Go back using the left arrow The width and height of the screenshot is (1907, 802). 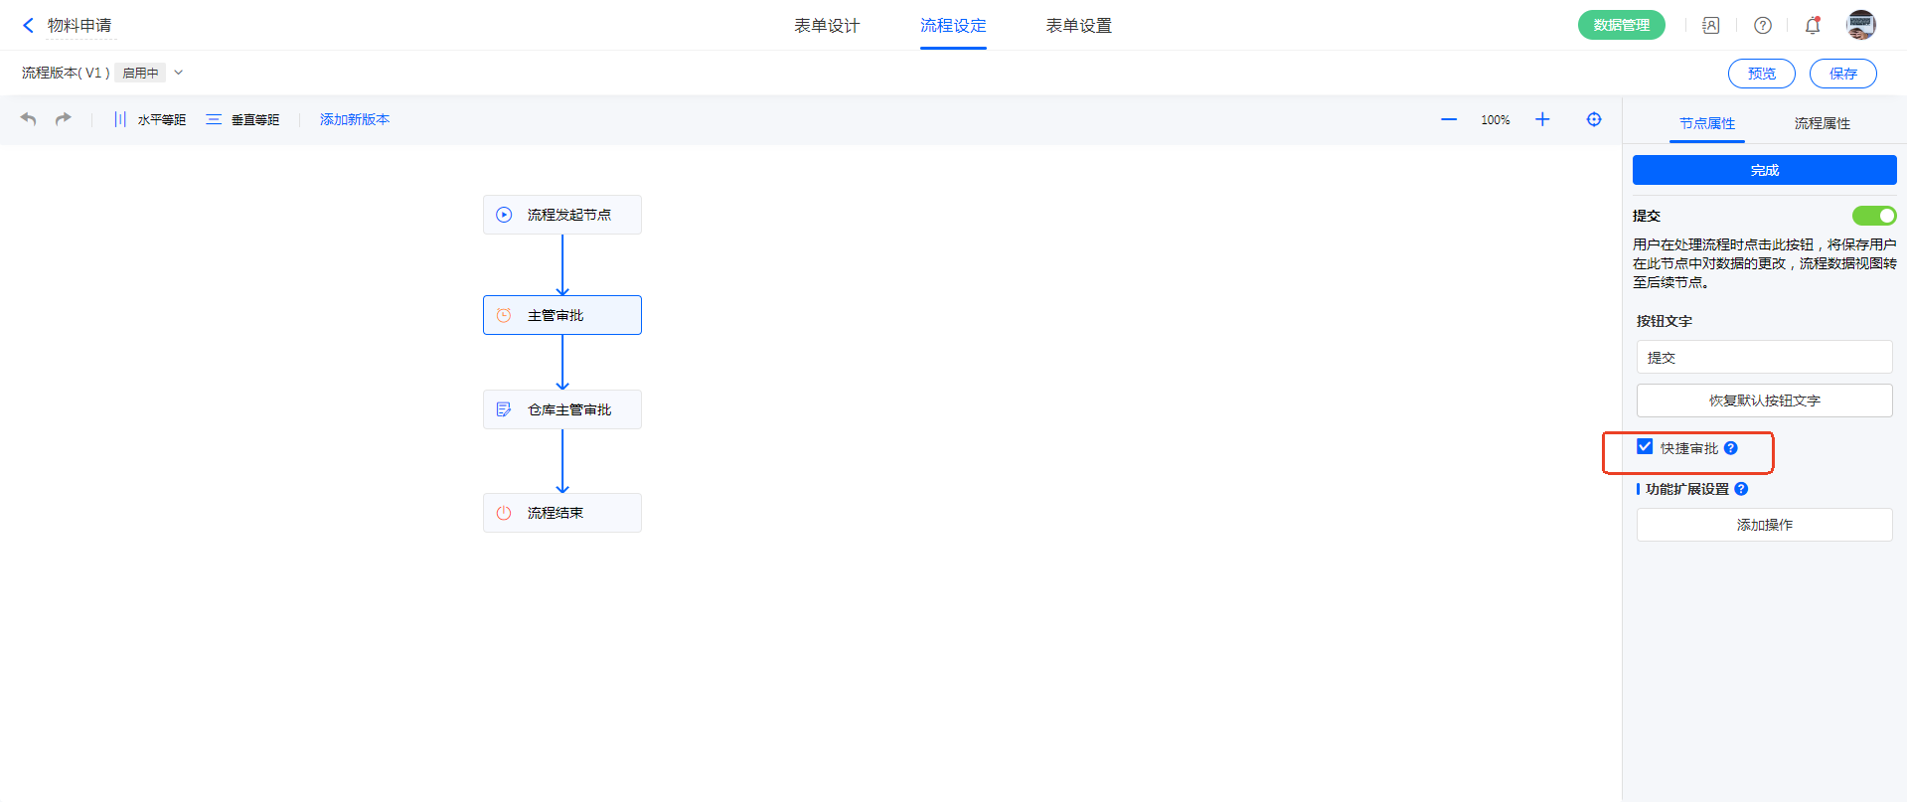28,26
